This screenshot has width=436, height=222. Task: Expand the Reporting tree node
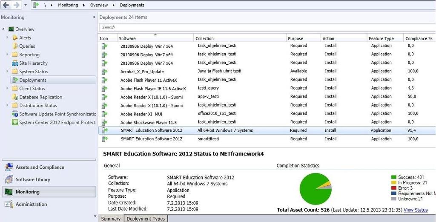click(x=8, y=54)
